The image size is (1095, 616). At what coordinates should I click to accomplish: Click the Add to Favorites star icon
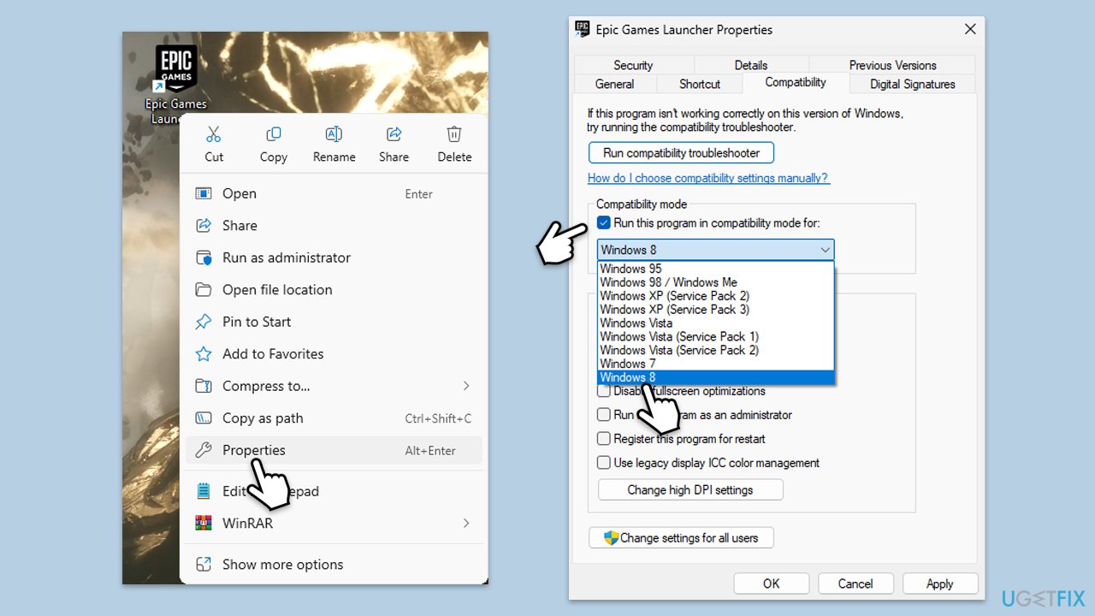click(x=204, y=354)
